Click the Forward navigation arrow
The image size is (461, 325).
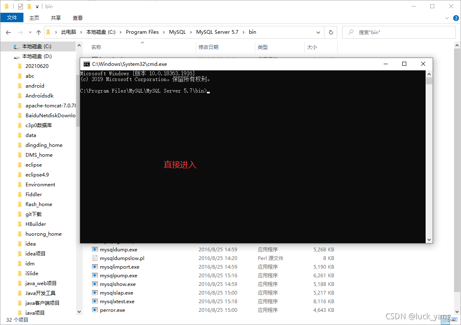click(20, 32)
